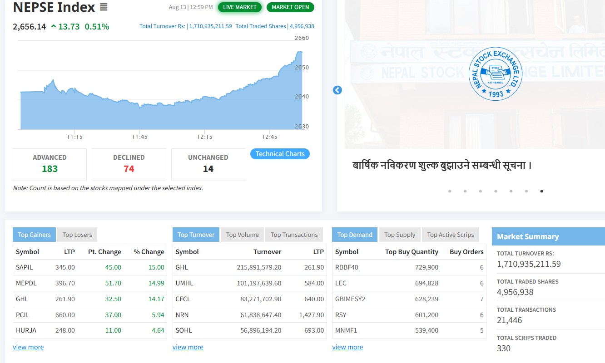Click GBIMESY2 symbol in Top Demand

tap(350, 299)
